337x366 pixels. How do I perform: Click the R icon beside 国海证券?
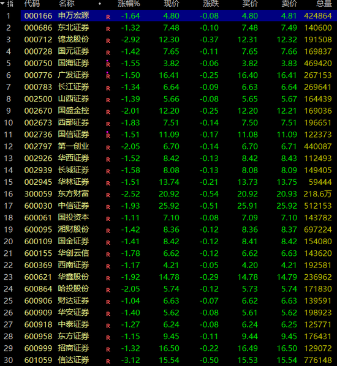point(108,64)
